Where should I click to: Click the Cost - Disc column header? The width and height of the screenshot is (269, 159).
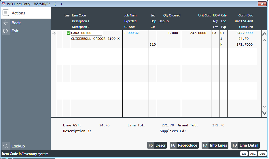click(245, 15)
